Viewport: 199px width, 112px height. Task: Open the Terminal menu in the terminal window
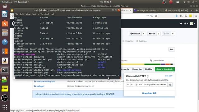(x=45, y=14)
